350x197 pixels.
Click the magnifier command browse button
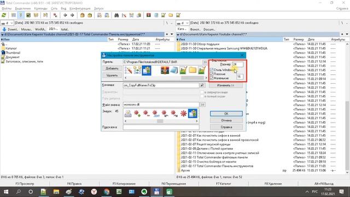coord(202,85)
